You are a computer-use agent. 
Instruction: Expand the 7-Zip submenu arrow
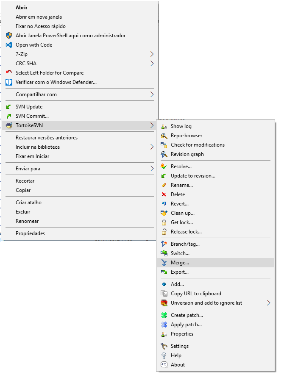click(152, 54)
